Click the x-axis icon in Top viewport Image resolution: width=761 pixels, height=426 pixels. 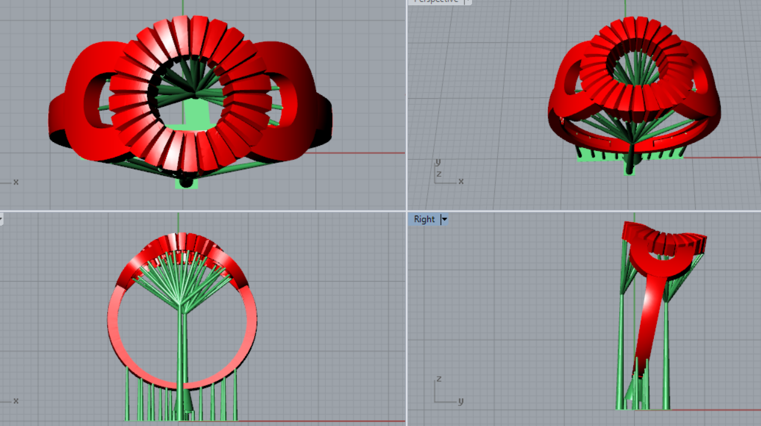(x=11, y=182)
